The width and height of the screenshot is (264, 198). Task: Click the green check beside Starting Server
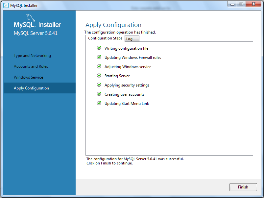(99, 76)
